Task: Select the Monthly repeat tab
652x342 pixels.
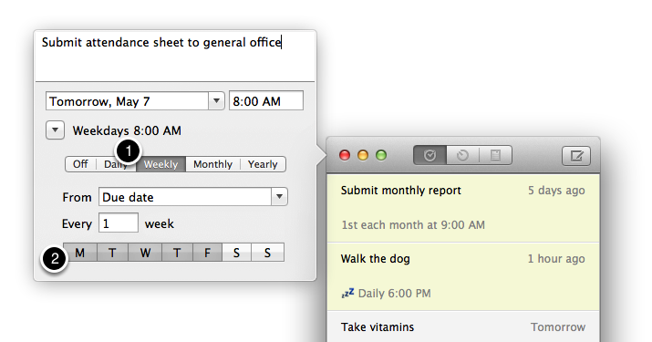Action: (x=212, y=164)
